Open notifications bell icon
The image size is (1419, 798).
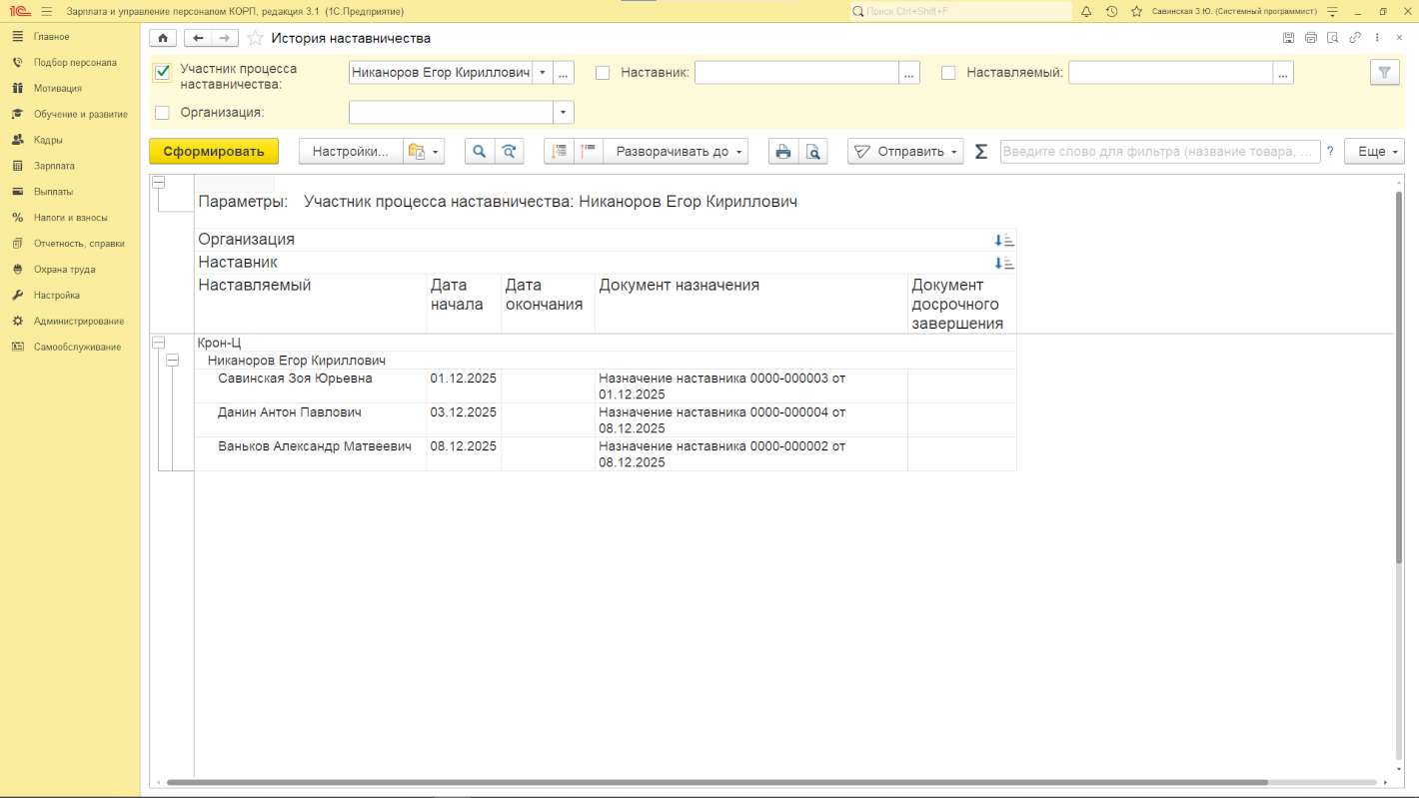click(1086, 11)
